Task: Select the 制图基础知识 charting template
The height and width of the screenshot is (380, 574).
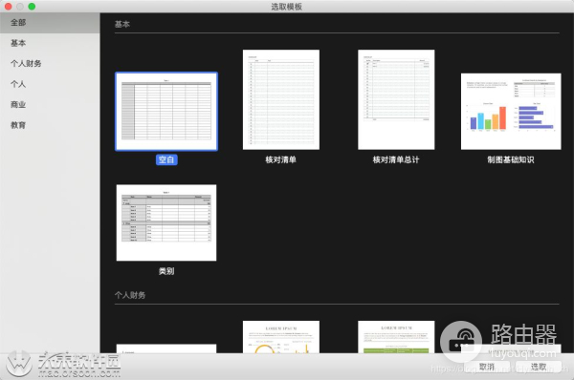Action: [511, 112]
